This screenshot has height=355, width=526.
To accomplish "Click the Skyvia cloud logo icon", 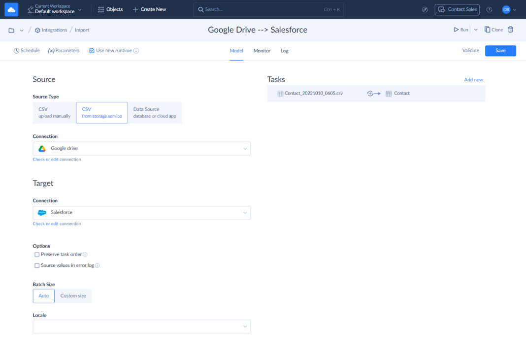I will pos(11,9).
